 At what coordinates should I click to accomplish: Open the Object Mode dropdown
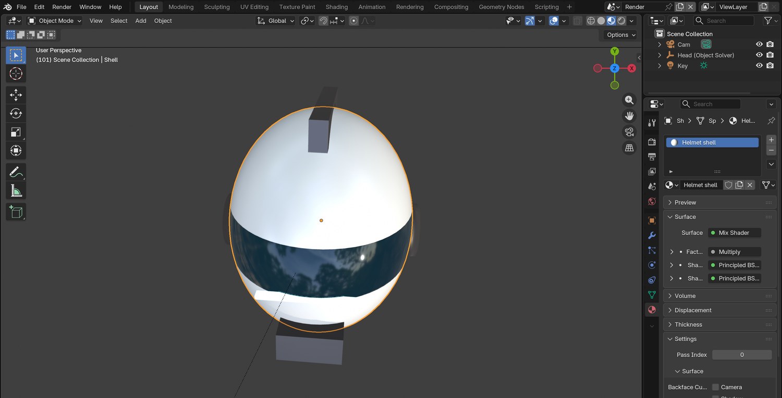pos(55,21)
